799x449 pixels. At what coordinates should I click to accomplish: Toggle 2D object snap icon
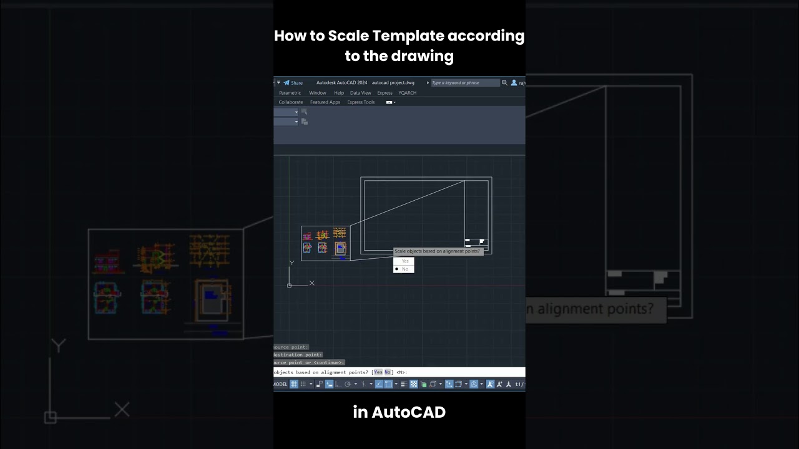pyautogui.click(x=388, y=384)
